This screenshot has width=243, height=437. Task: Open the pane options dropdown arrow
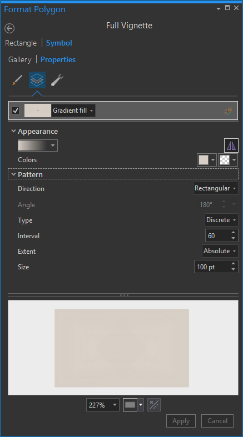pos(219,9)
